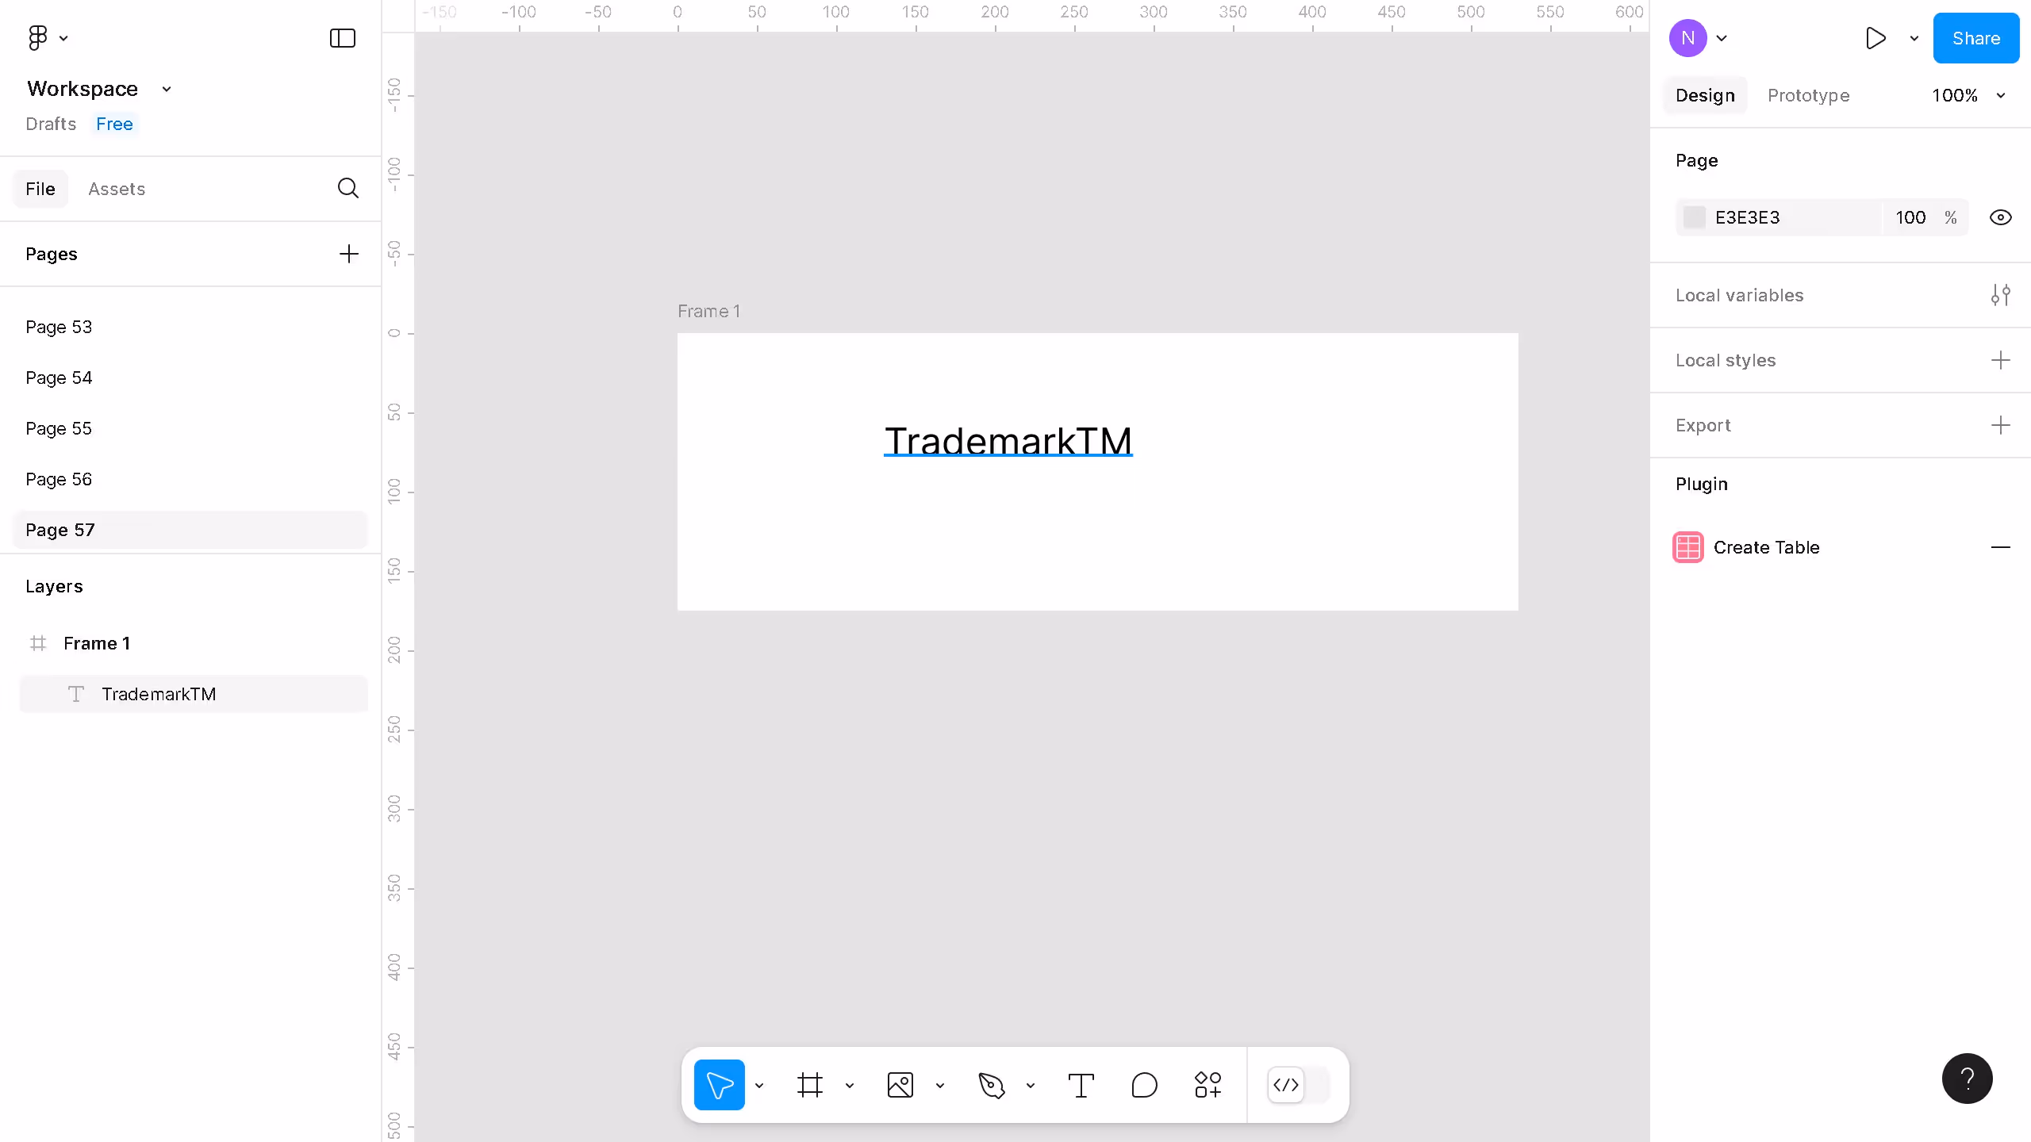This screenshot has width=2031, height=1142.
Task: Expand the Workspace dropdown
Action: coord(166,89)
